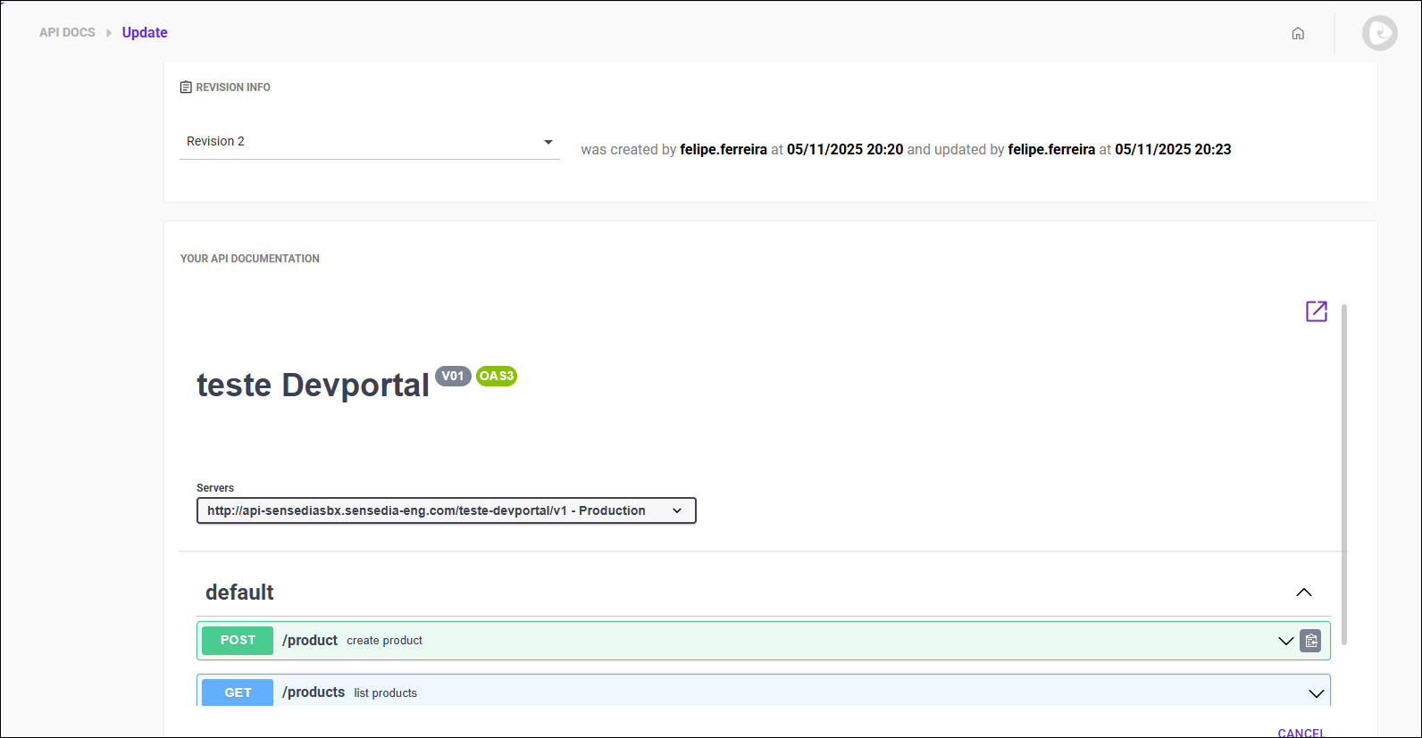Viewport: 1422px width, 738px height.
Task: Open the user profile avatar
Action: click(1379, 33)
